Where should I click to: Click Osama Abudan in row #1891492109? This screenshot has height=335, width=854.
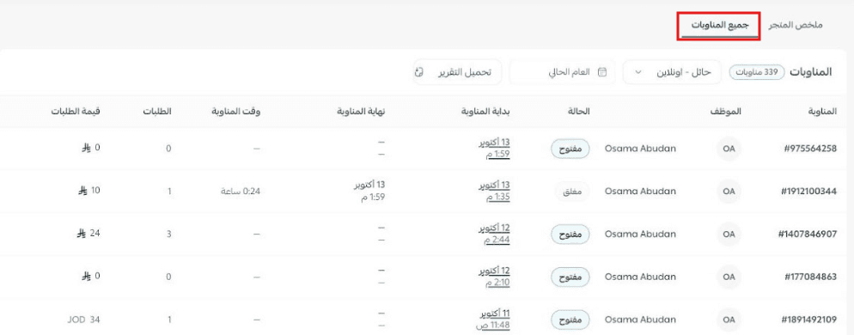click(641, 320)
